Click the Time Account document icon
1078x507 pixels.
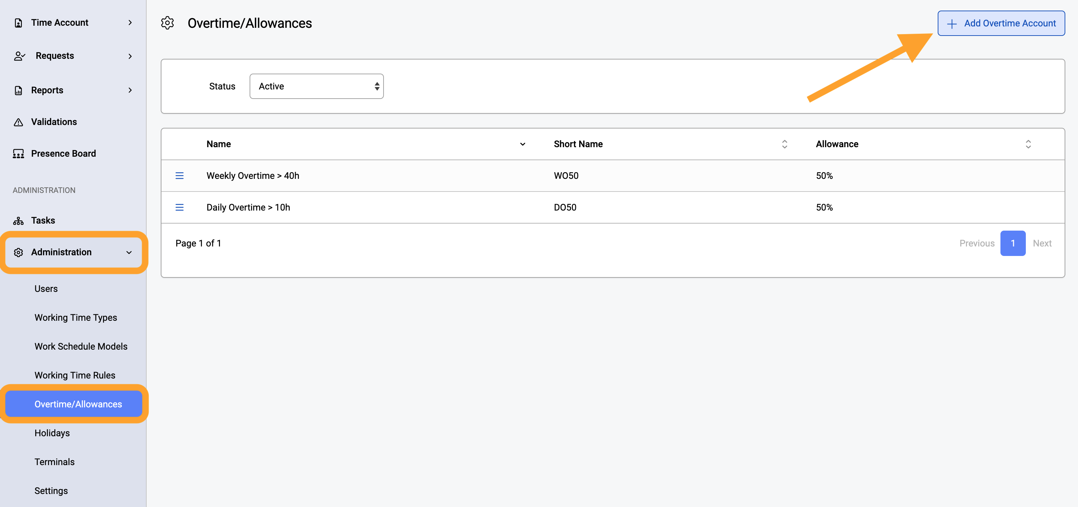(18, 23)
